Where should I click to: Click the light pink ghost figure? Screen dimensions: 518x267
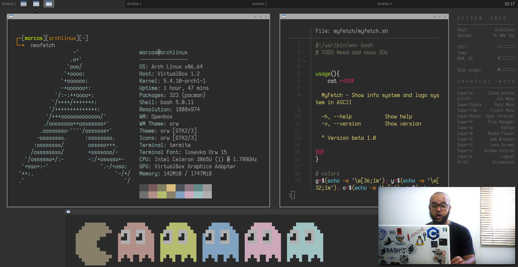pos(263,242)
